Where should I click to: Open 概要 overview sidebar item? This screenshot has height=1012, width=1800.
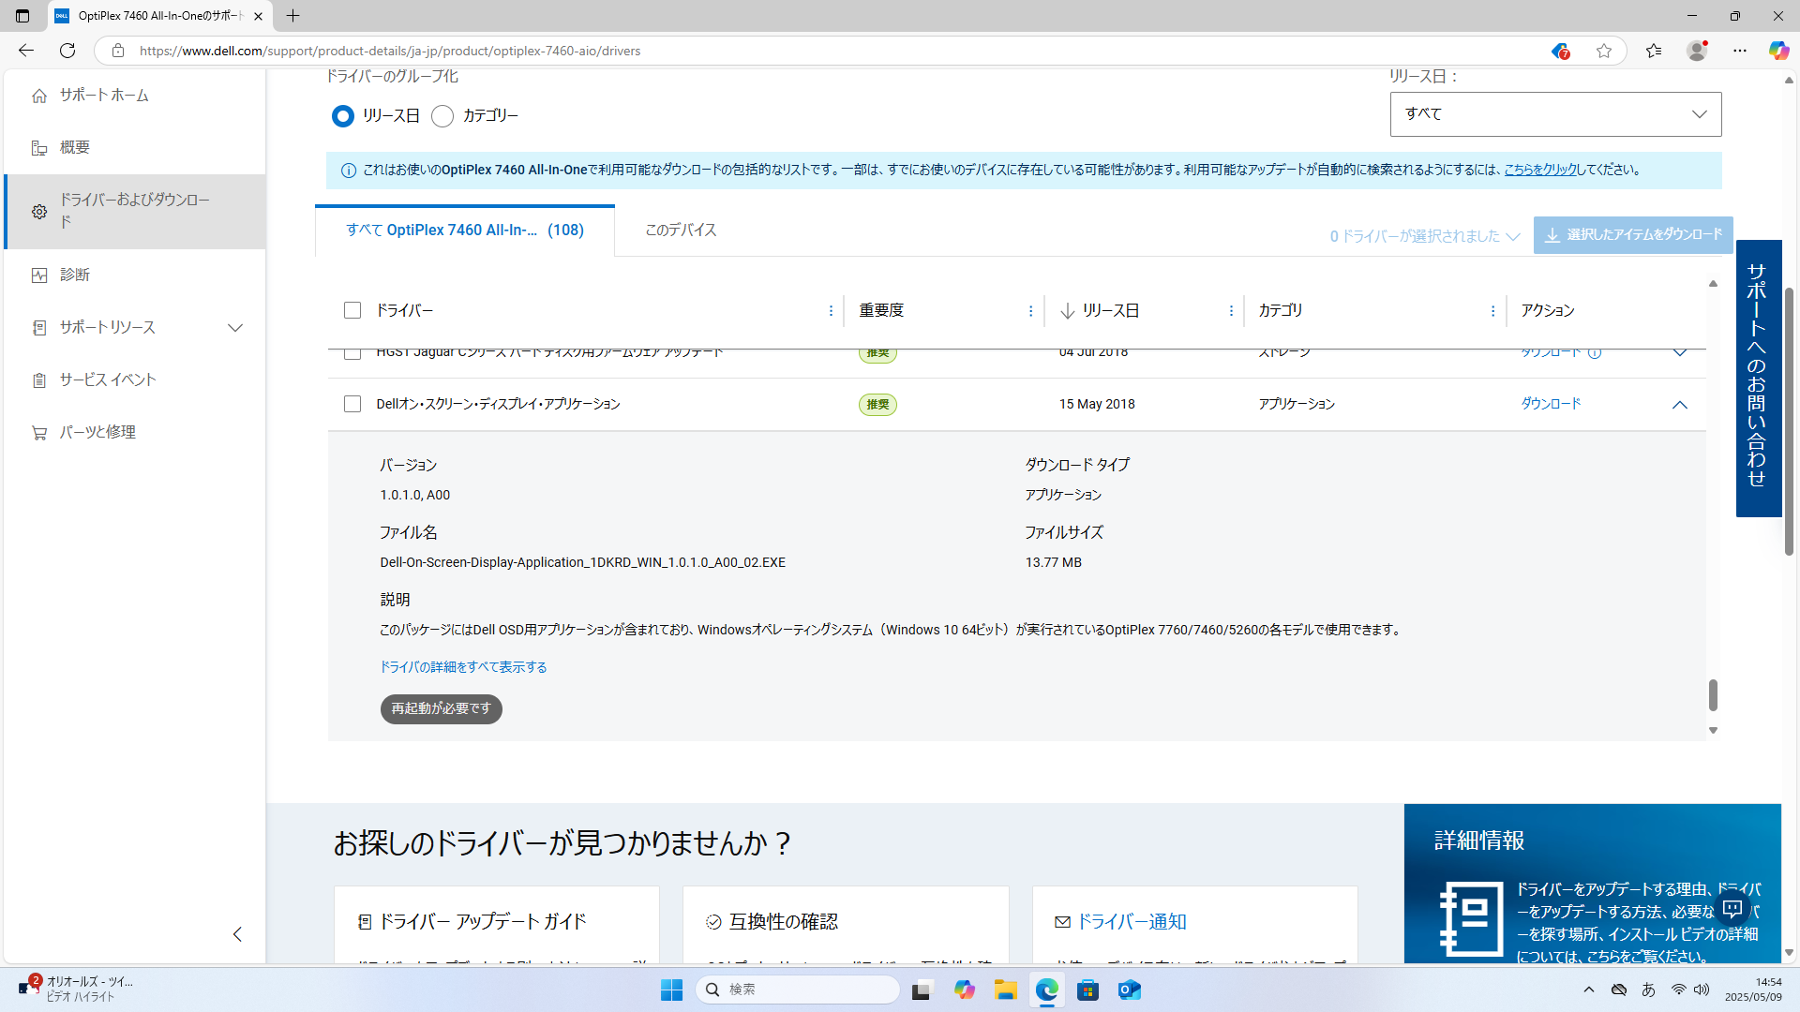tap(74, 147)
